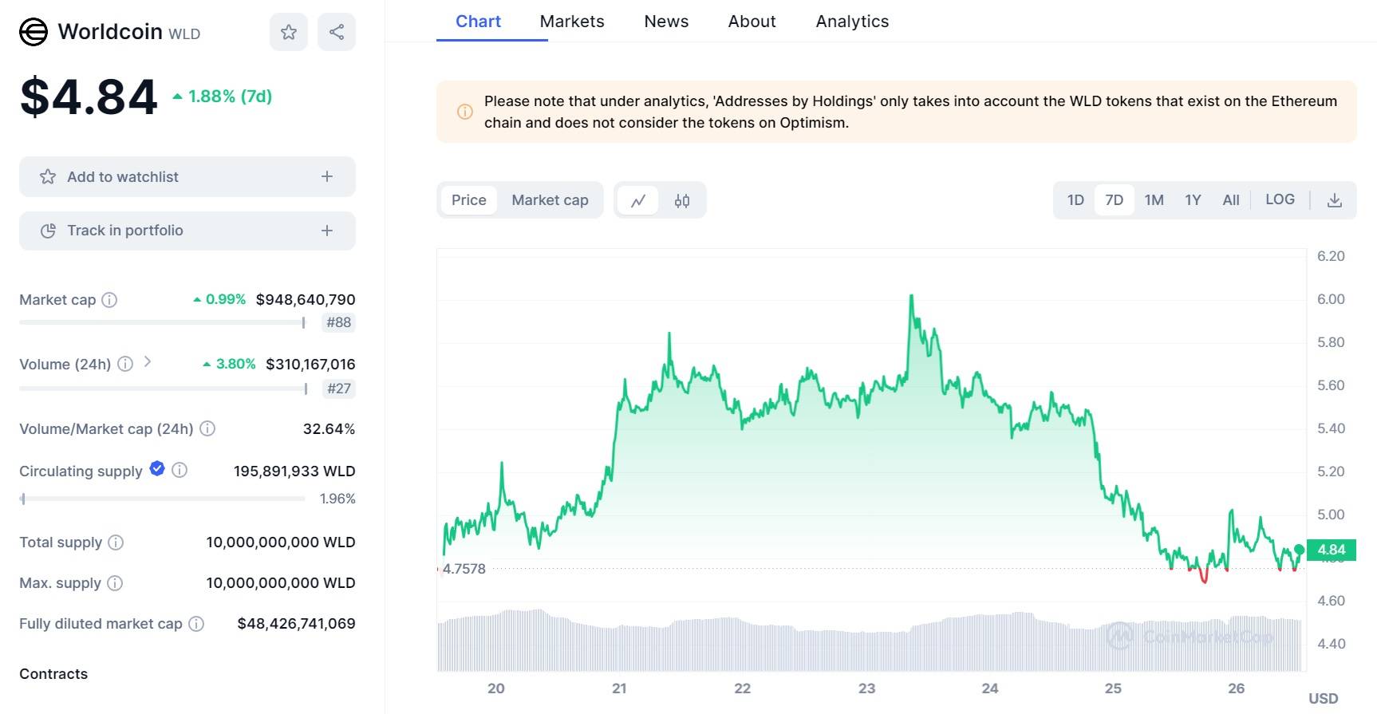Click the 32.64% volume/market cap value
The image size is (1377, 714).
(329, 428)
